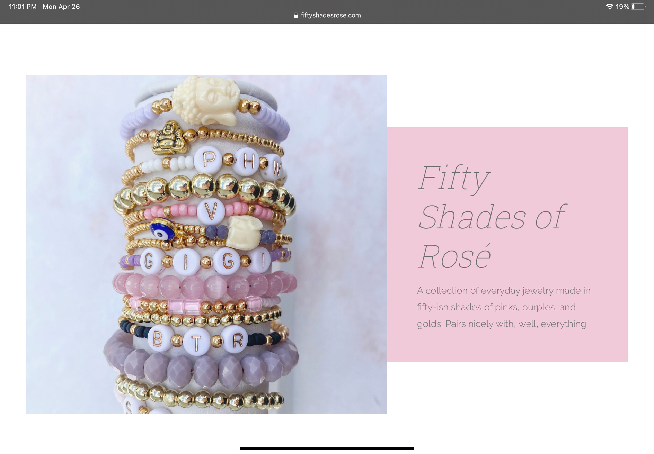
Task: Tap the fiftyshadesrose.com address text
Action: click(x=331, y=15)
